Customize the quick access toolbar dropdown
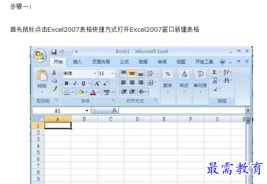 click(76, 52)
